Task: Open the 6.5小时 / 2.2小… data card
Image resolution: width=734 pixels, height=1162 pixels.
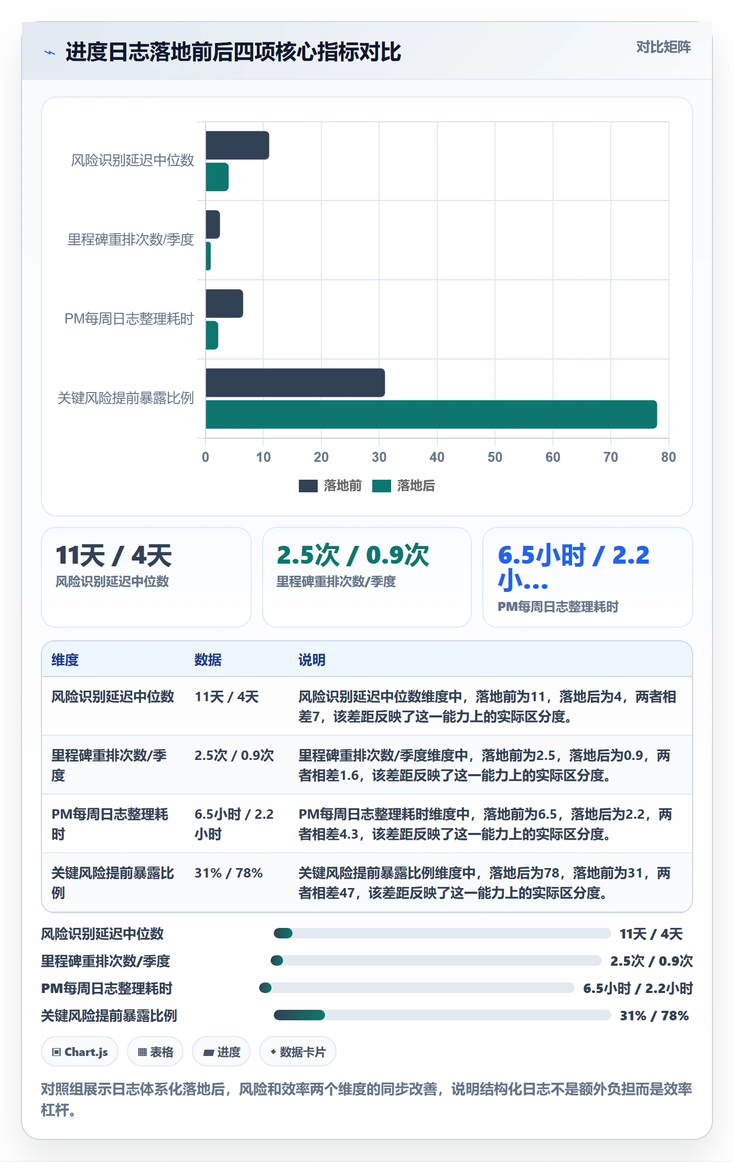Action: (587, 577)
